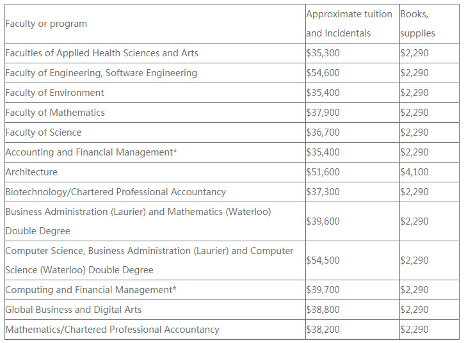Select the $51,600 Architecture tuition amount
Viewport: 466px width, 343px height.
(x=323, y=172)
